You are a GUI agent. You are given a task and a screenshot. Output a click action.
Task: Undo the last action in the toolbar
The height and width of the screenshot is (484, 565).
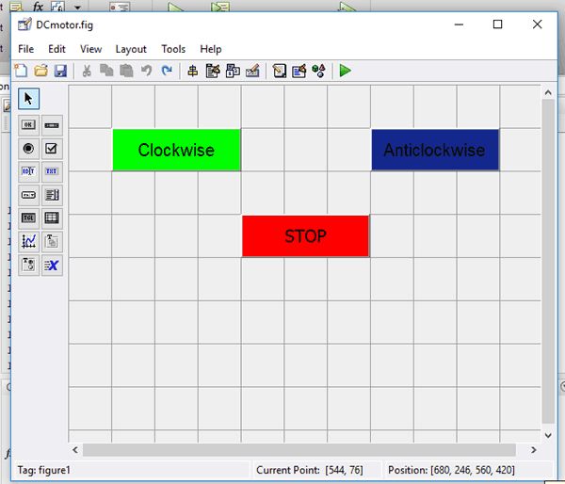click(146, 71)
